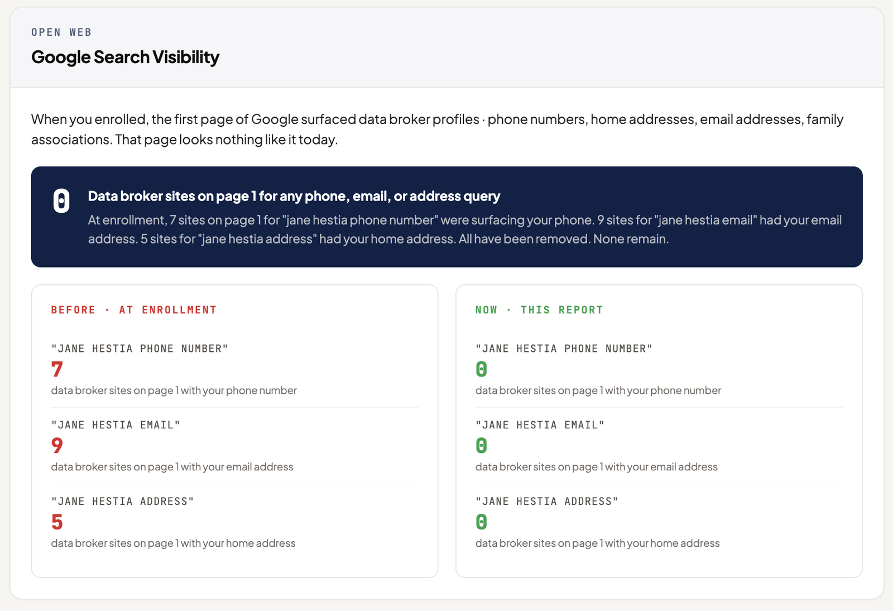This screenshot has width=893, height=611.
Task: Click Before card home address description
Action: pyautogui.click(x=173, y=543)
